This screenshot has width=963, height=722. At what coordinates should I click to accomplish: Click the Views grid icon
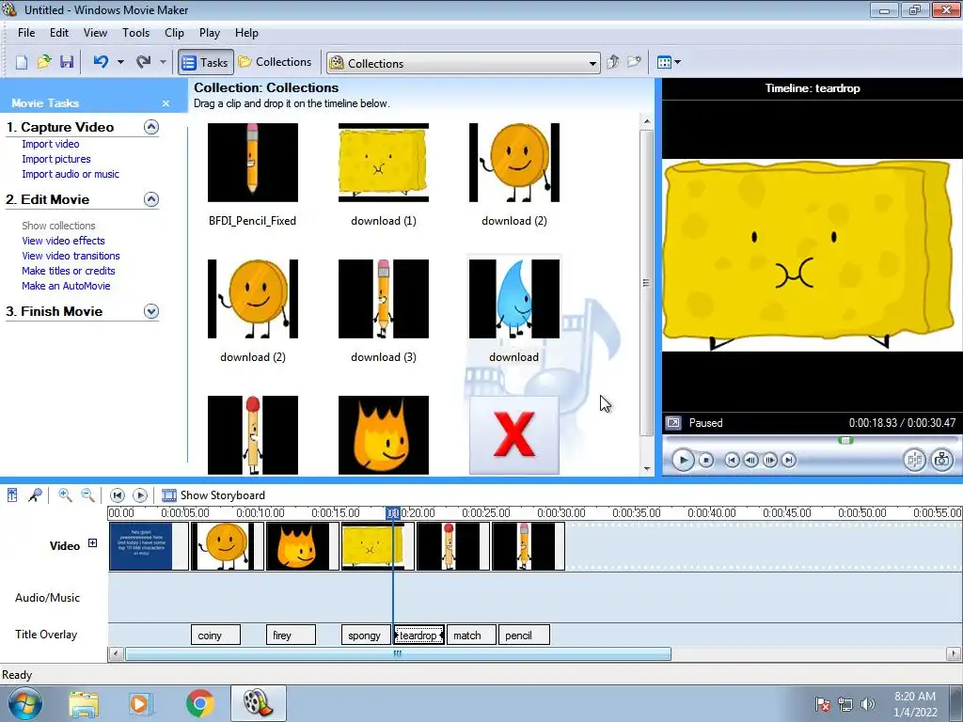tap(664, 62)
